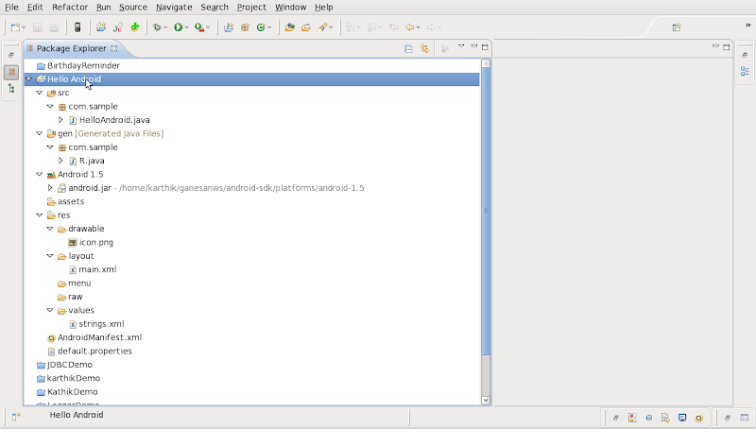Collapse All in Package Explorer

pyautogui.click(x=408, y=48)
